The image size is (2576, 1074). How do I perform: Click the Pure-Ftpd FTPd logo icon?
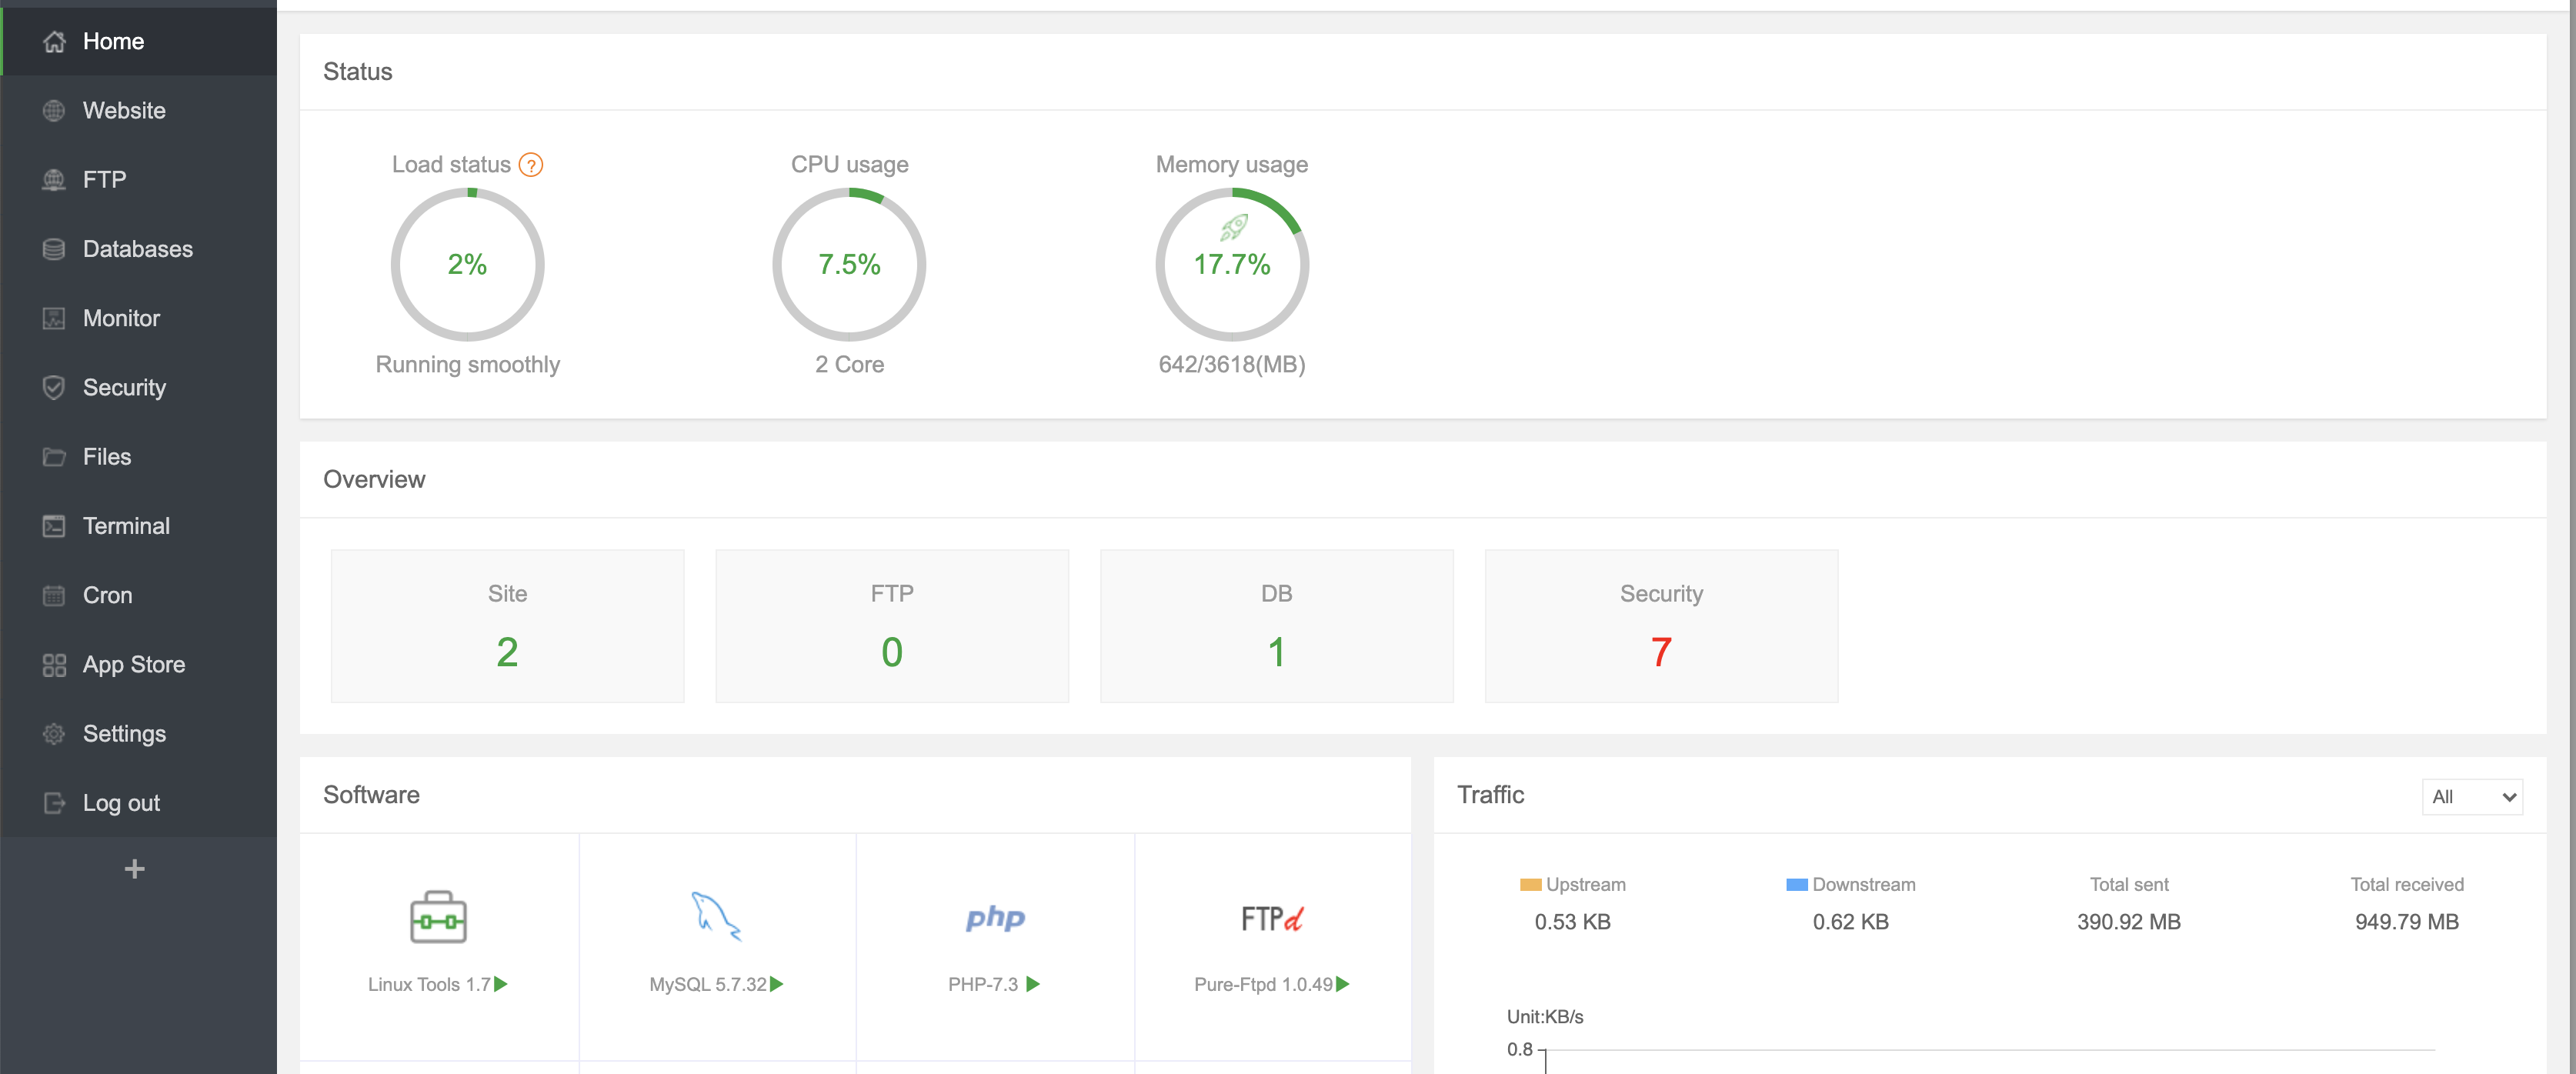tap(1272, 918)
